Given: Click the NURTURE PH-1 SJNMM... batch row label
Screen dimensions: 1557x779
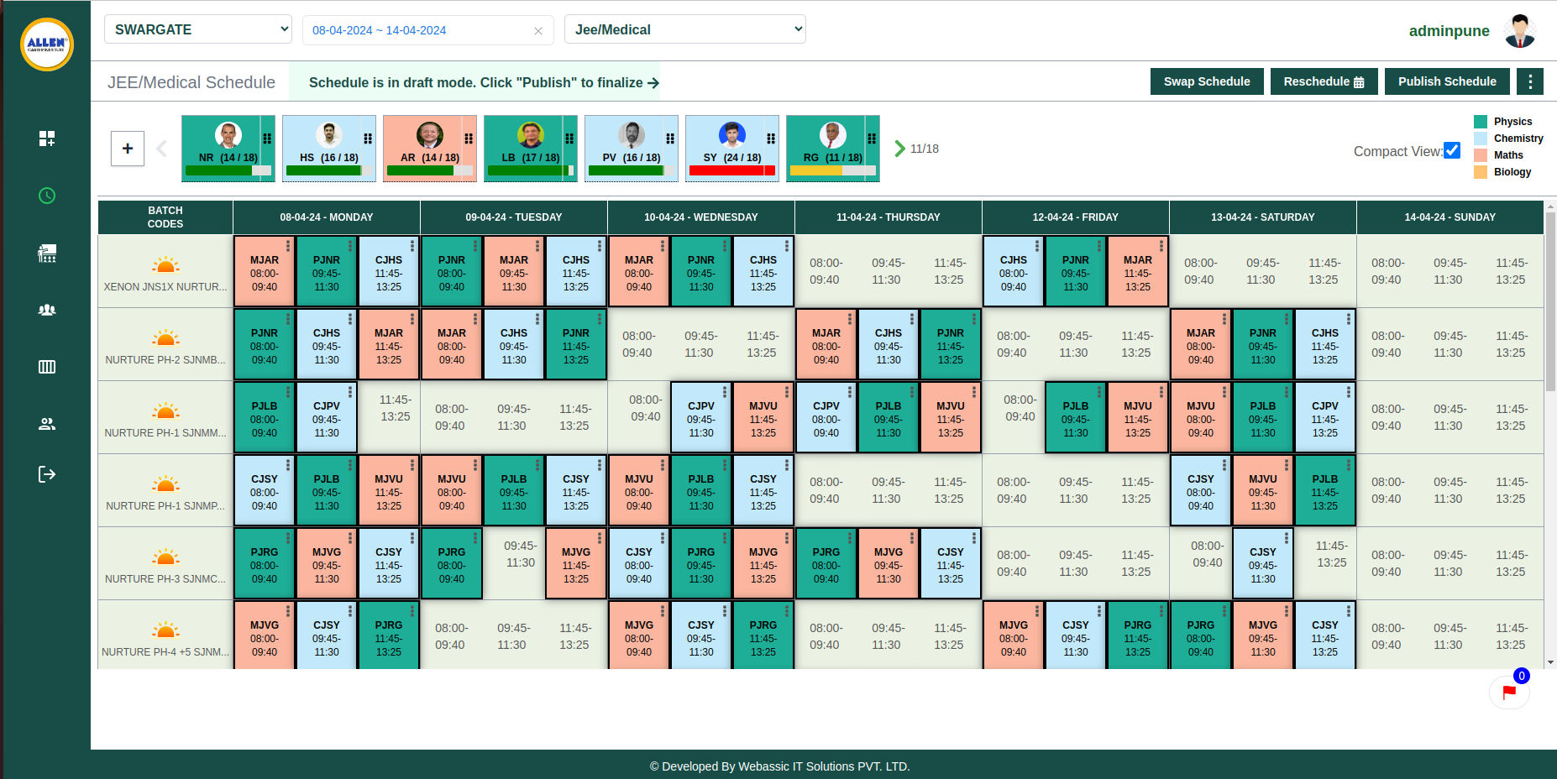Looking at the screenshot, I should point(165,433).
